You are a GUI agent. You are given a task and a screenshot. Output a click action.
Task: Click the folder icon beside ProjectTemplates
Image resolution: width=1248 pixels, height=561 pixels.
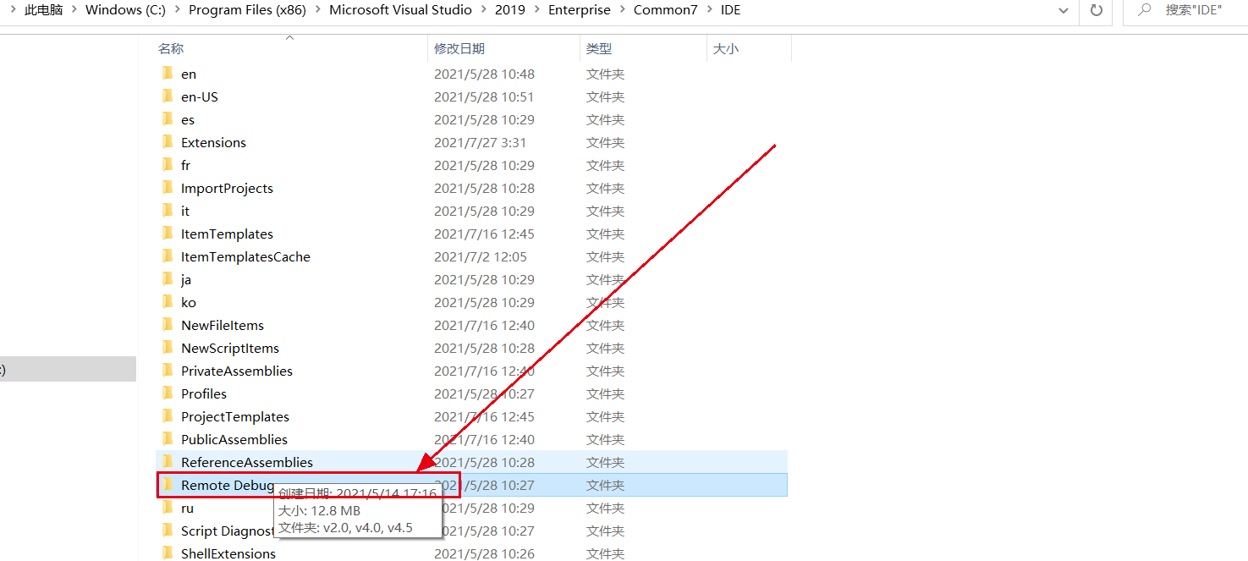coord(167,416)
